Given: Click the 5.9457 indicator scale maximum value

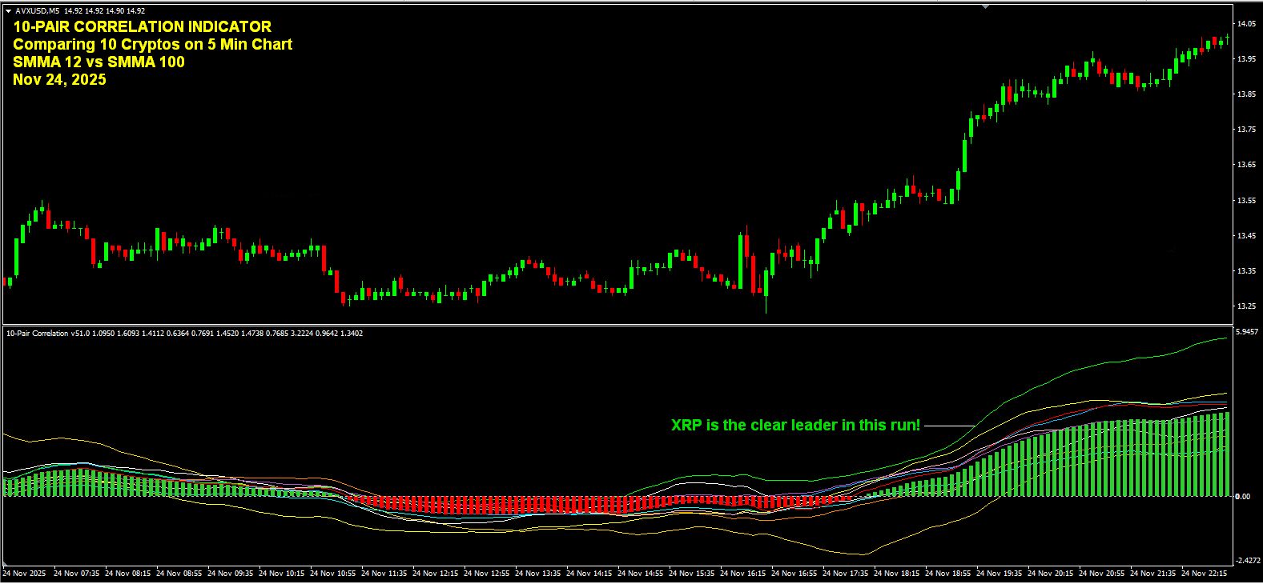Looking at the screenshot, I should tap(1248, 331).
